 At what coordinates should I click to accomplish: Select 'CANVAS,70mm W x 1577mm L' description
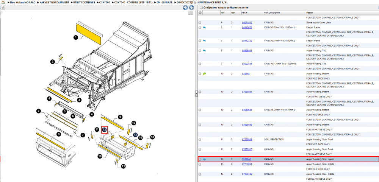pos(280,110)
